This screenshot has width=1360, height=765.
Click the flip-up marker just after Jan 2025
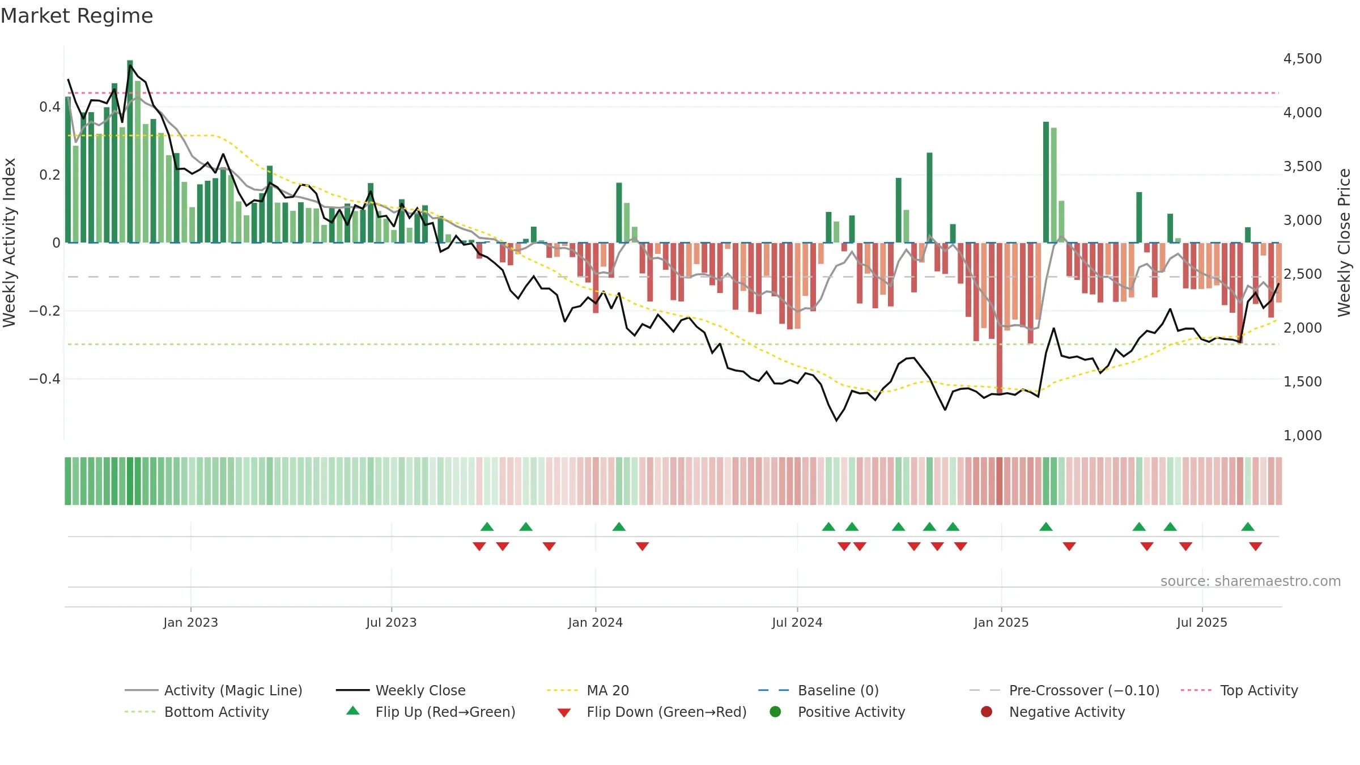click(x=1046, y=527)
